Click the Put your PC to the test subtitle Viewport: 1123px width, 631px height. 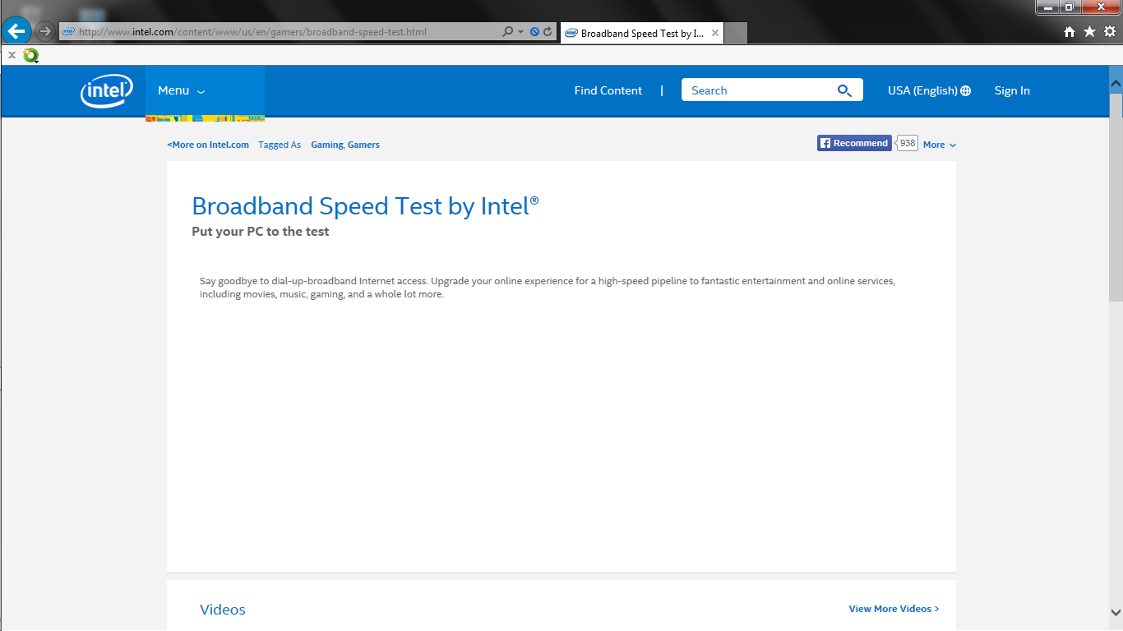tap(261, 232)
